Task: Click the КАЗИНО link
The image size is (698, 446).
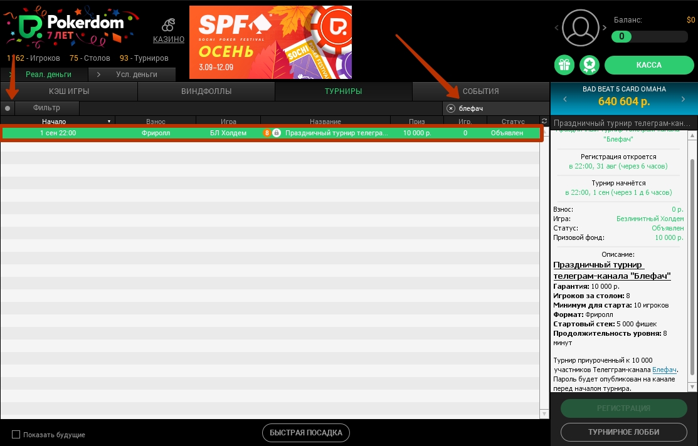Action: (169, 39)
